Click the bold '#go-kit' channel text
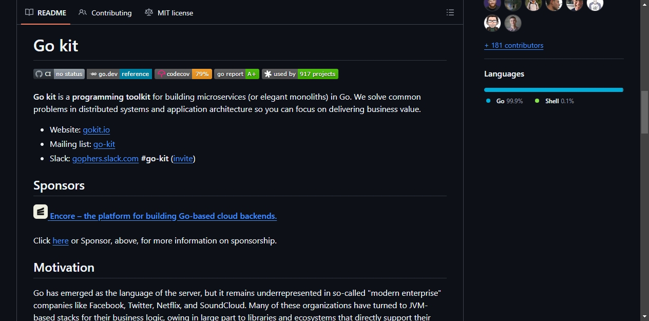 155,158
